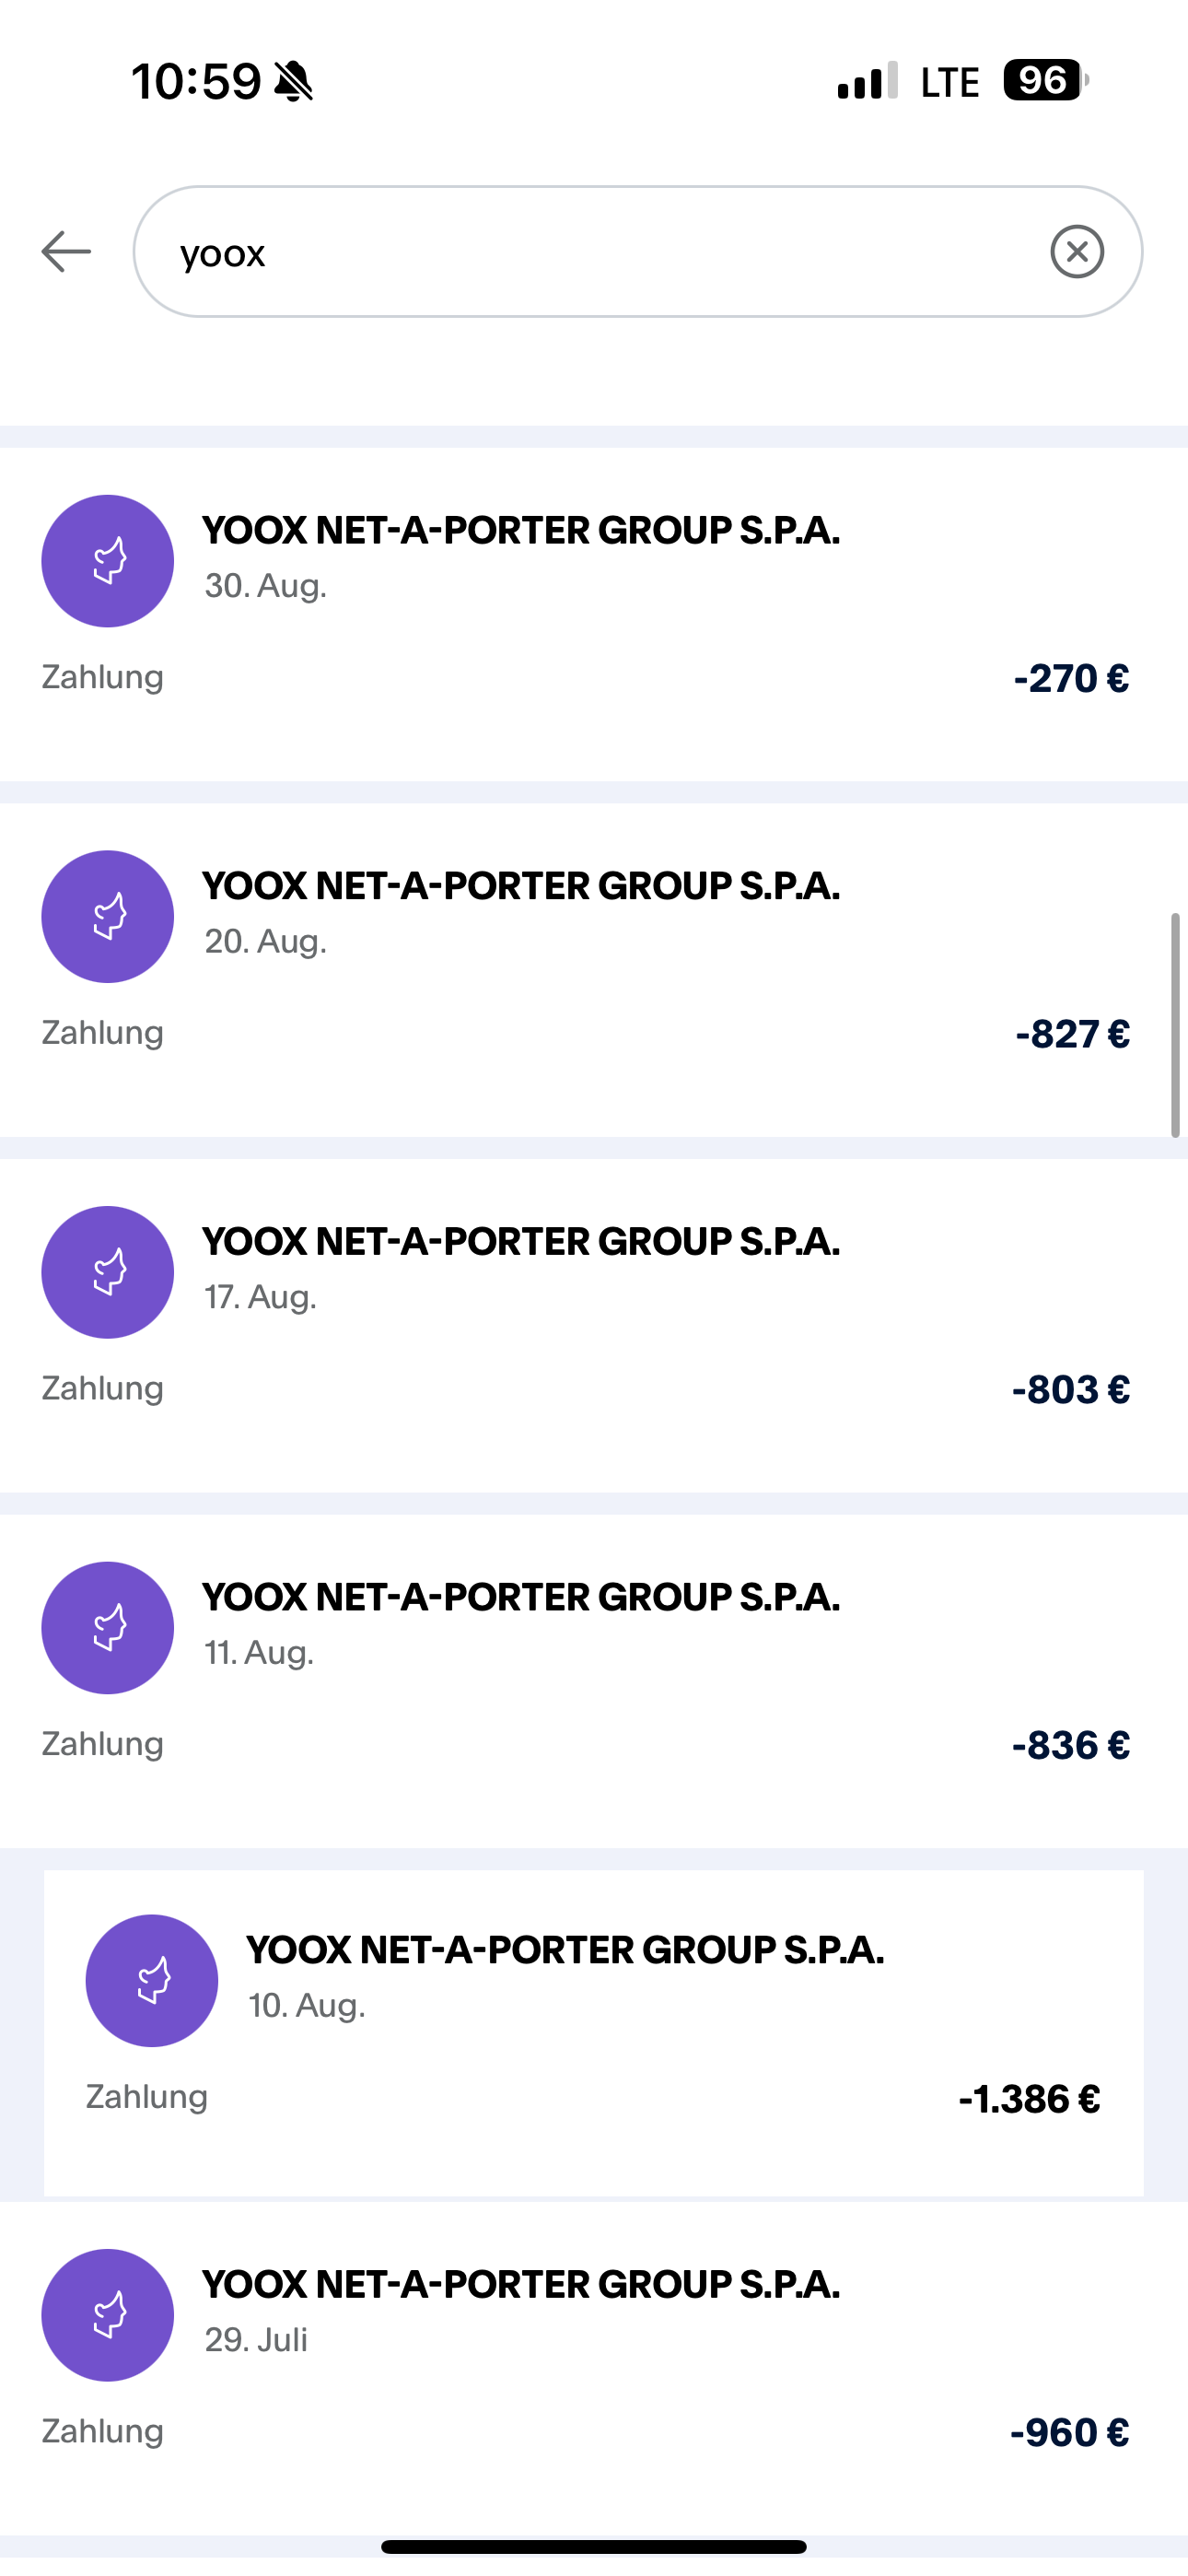Tap the -827 € payment amount
This screenshot has height=2576, width=1188.
(x=1072, y=1034)
